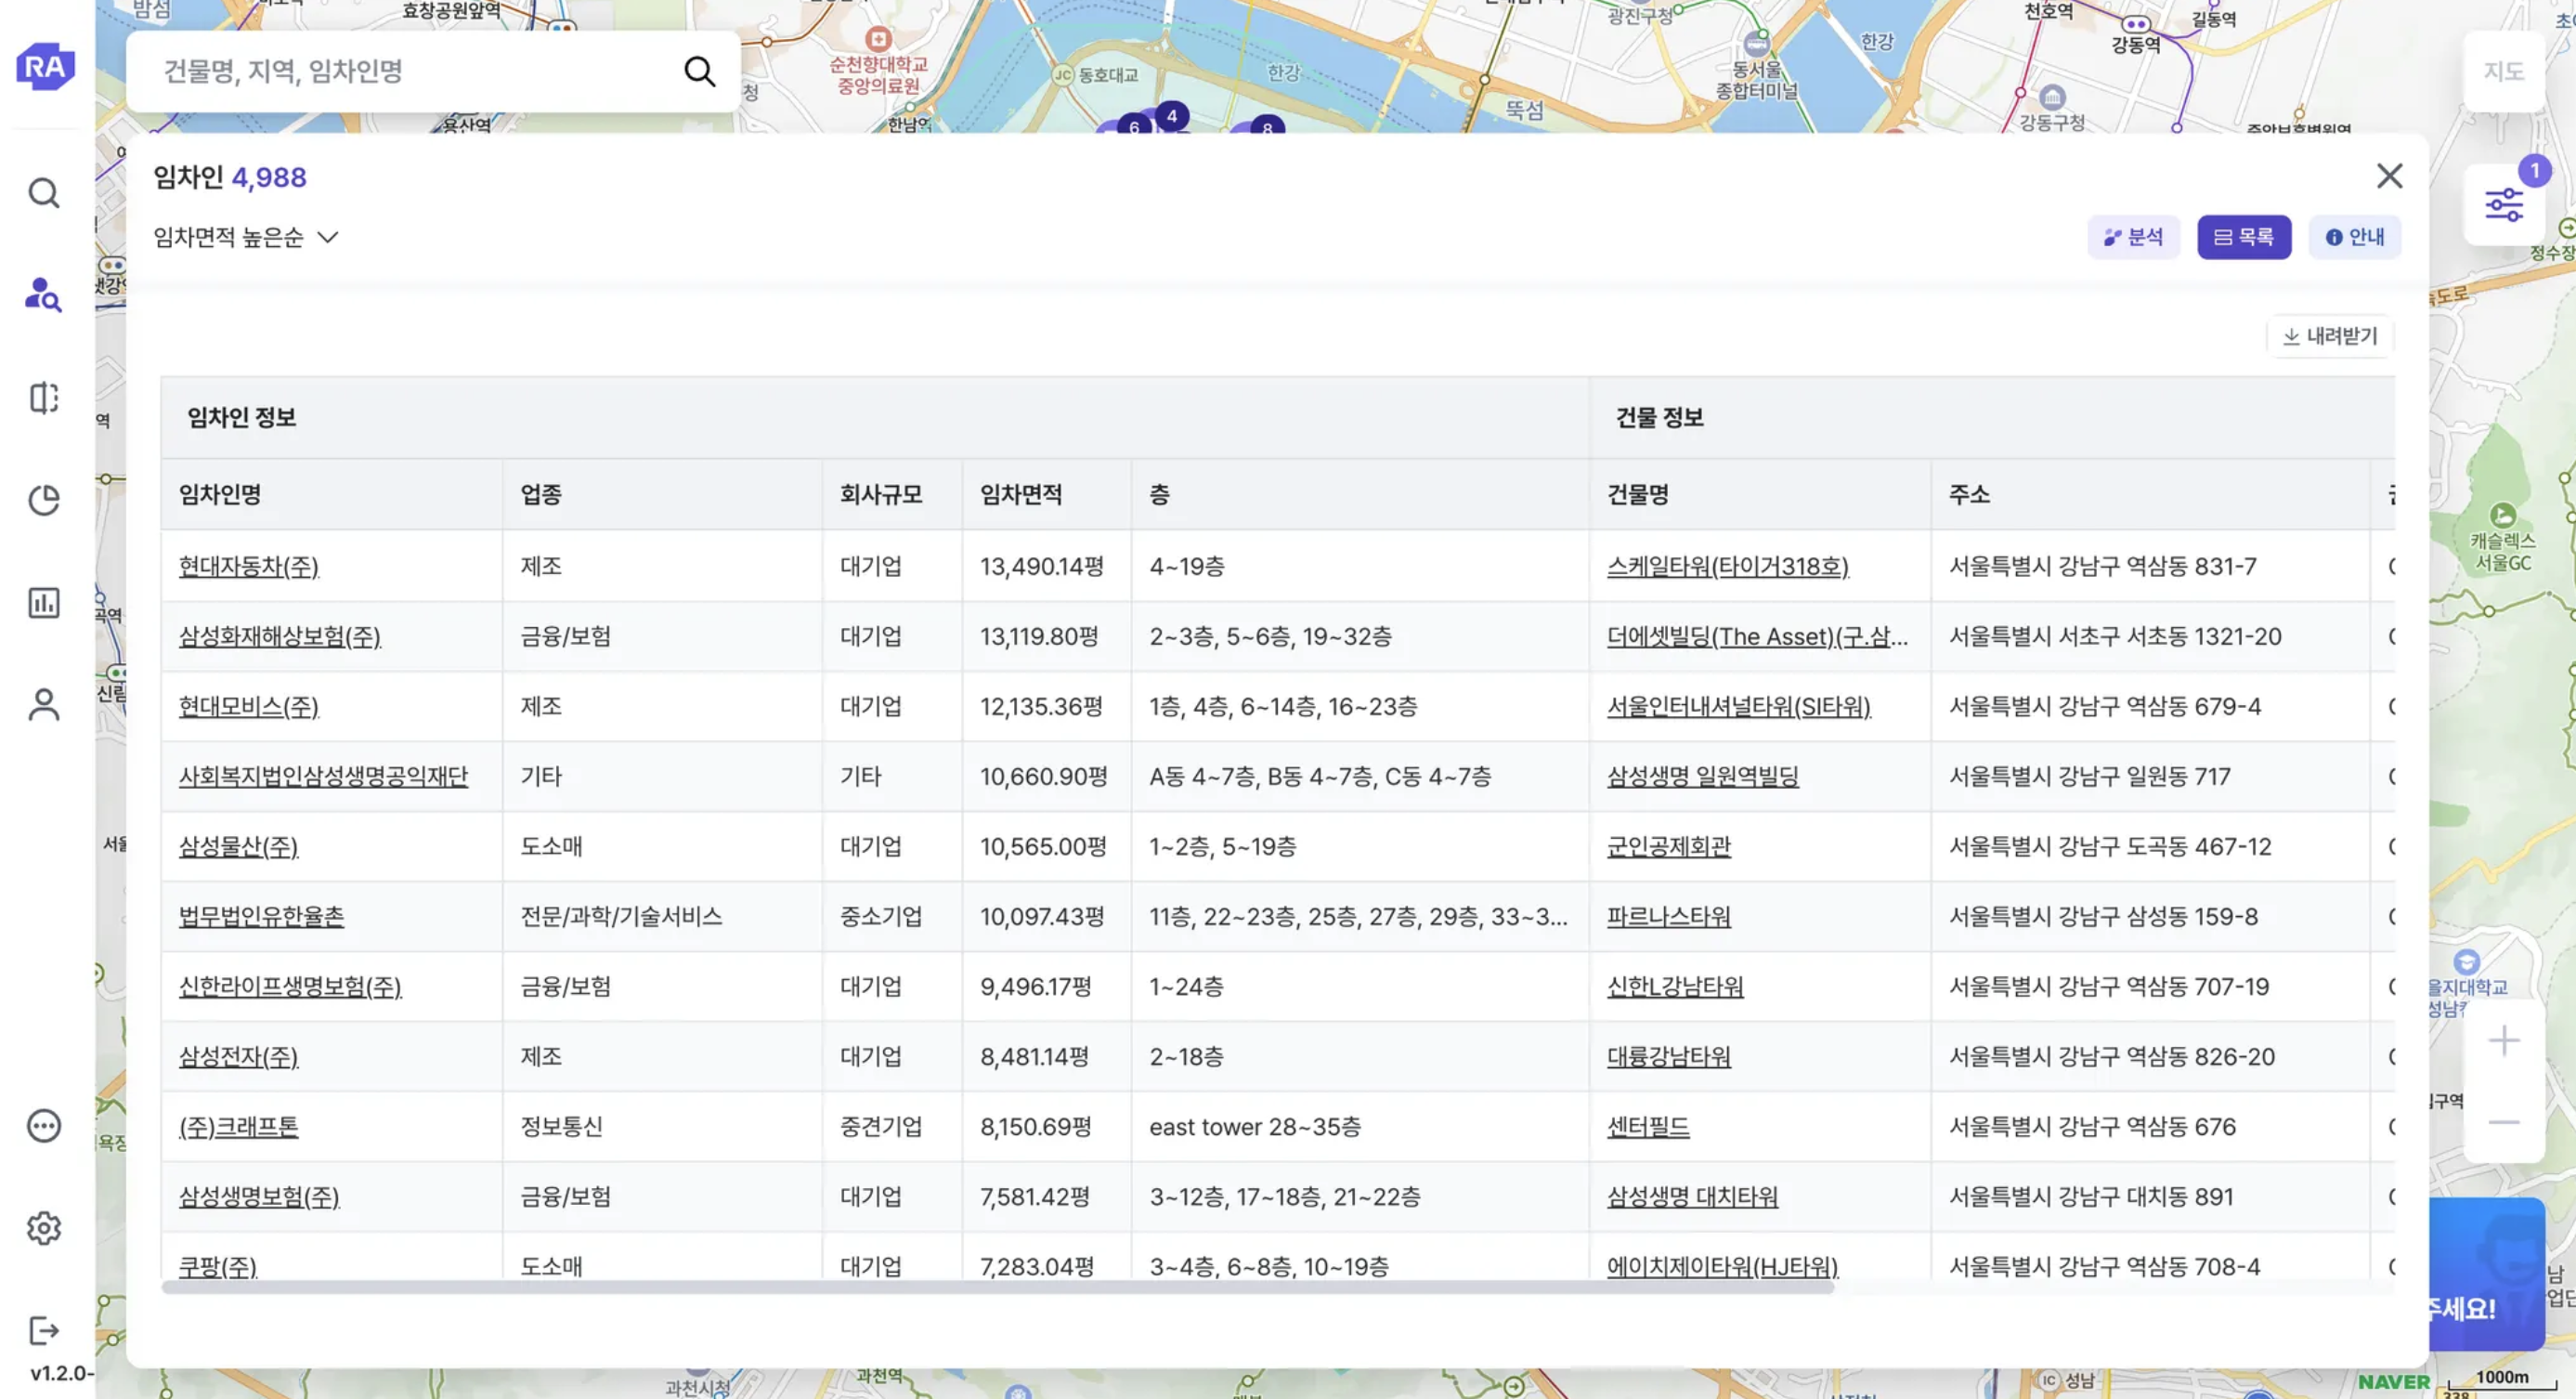Open the compare panels sidebar icon

coord(43,398)
